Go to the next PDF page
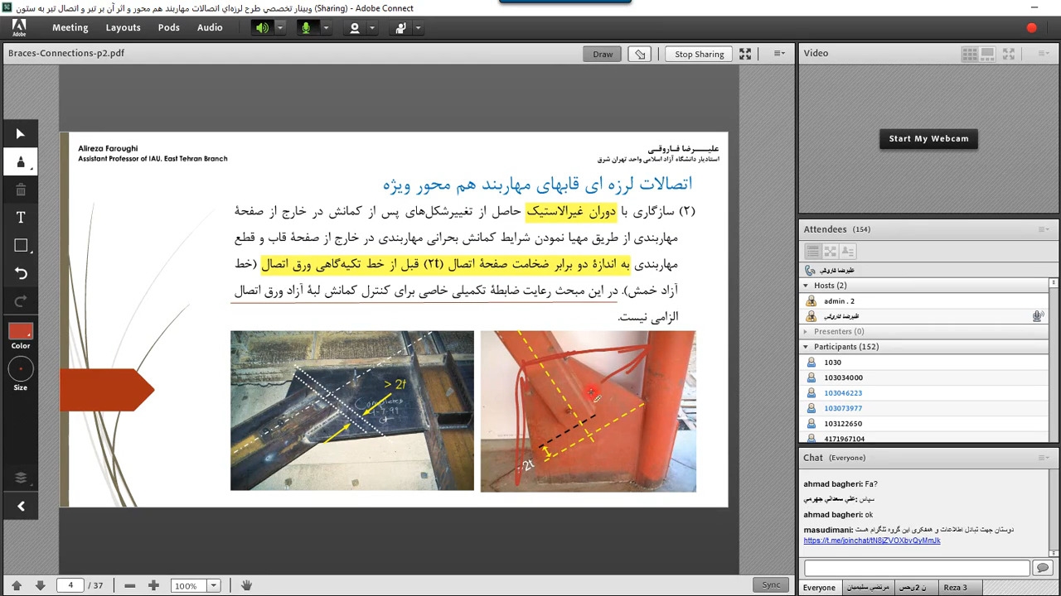 coord(40,585)
